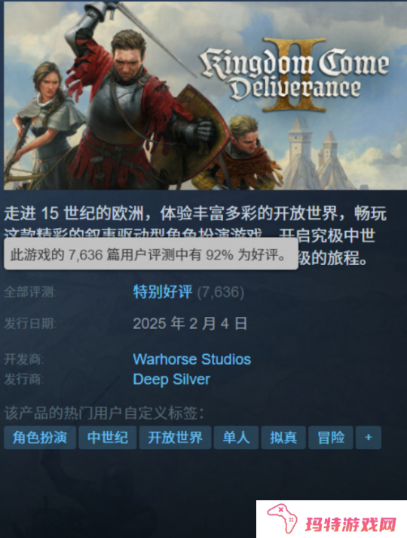The width and height of the screenshot is (407, 538).
Task: Choose the 单人 tag
Action: pos(236,438)
